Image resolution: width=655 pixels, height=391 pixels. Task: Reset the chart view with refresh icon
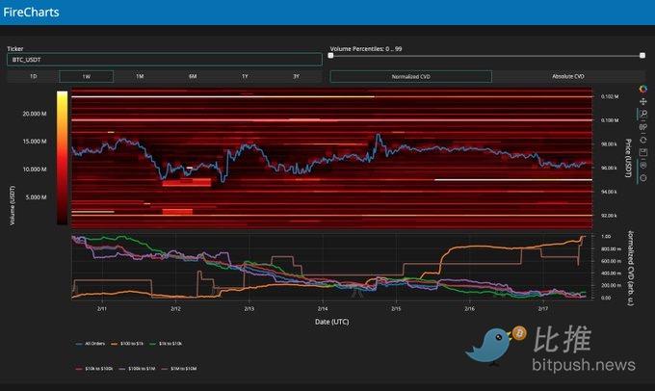(x=642, y=139)
